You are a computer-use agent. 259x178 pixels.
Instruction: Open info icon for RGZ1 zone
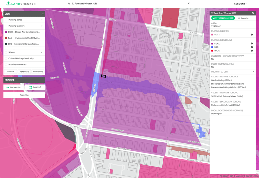click(x=252, y=35)
